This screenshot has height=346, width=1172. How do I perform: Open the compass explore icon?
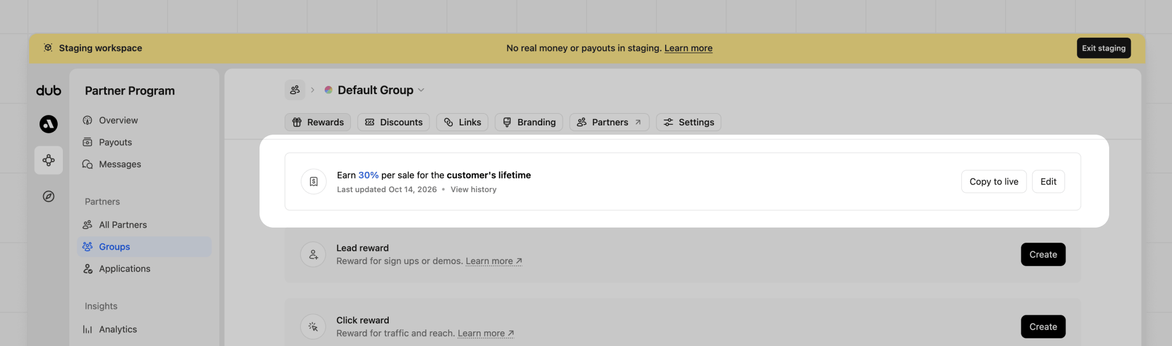point(48,196)
